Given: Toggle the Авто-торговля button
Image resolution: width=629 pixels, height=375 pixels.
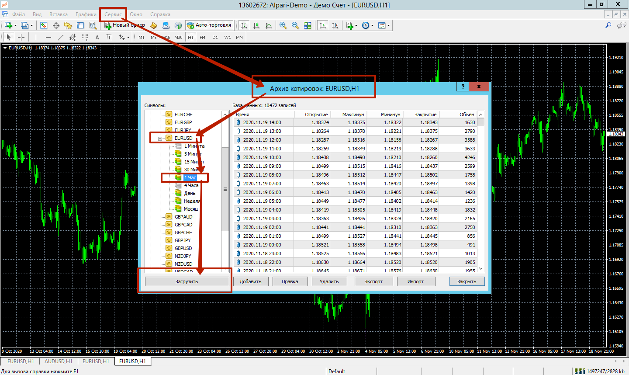Looking at the screenshot, I should 209,25.
